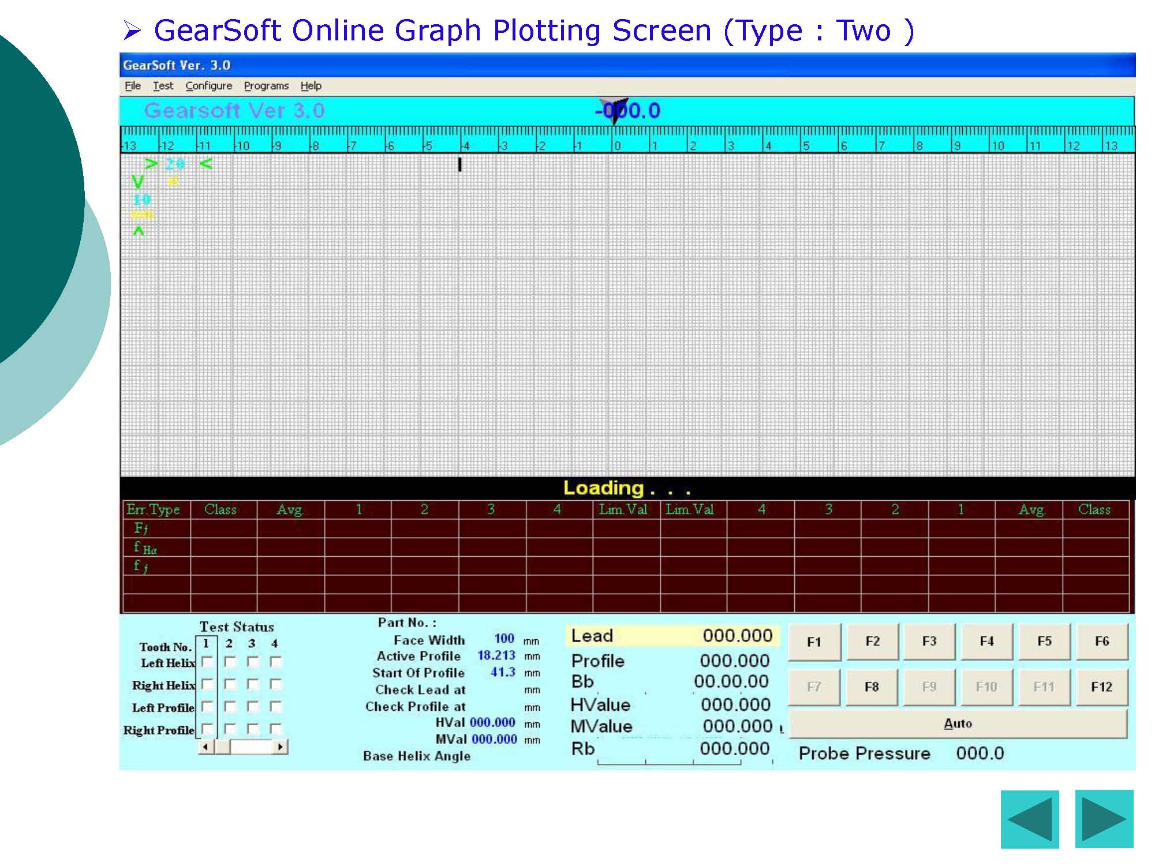
Task: Open the File menu
Action: click(133, 86)
